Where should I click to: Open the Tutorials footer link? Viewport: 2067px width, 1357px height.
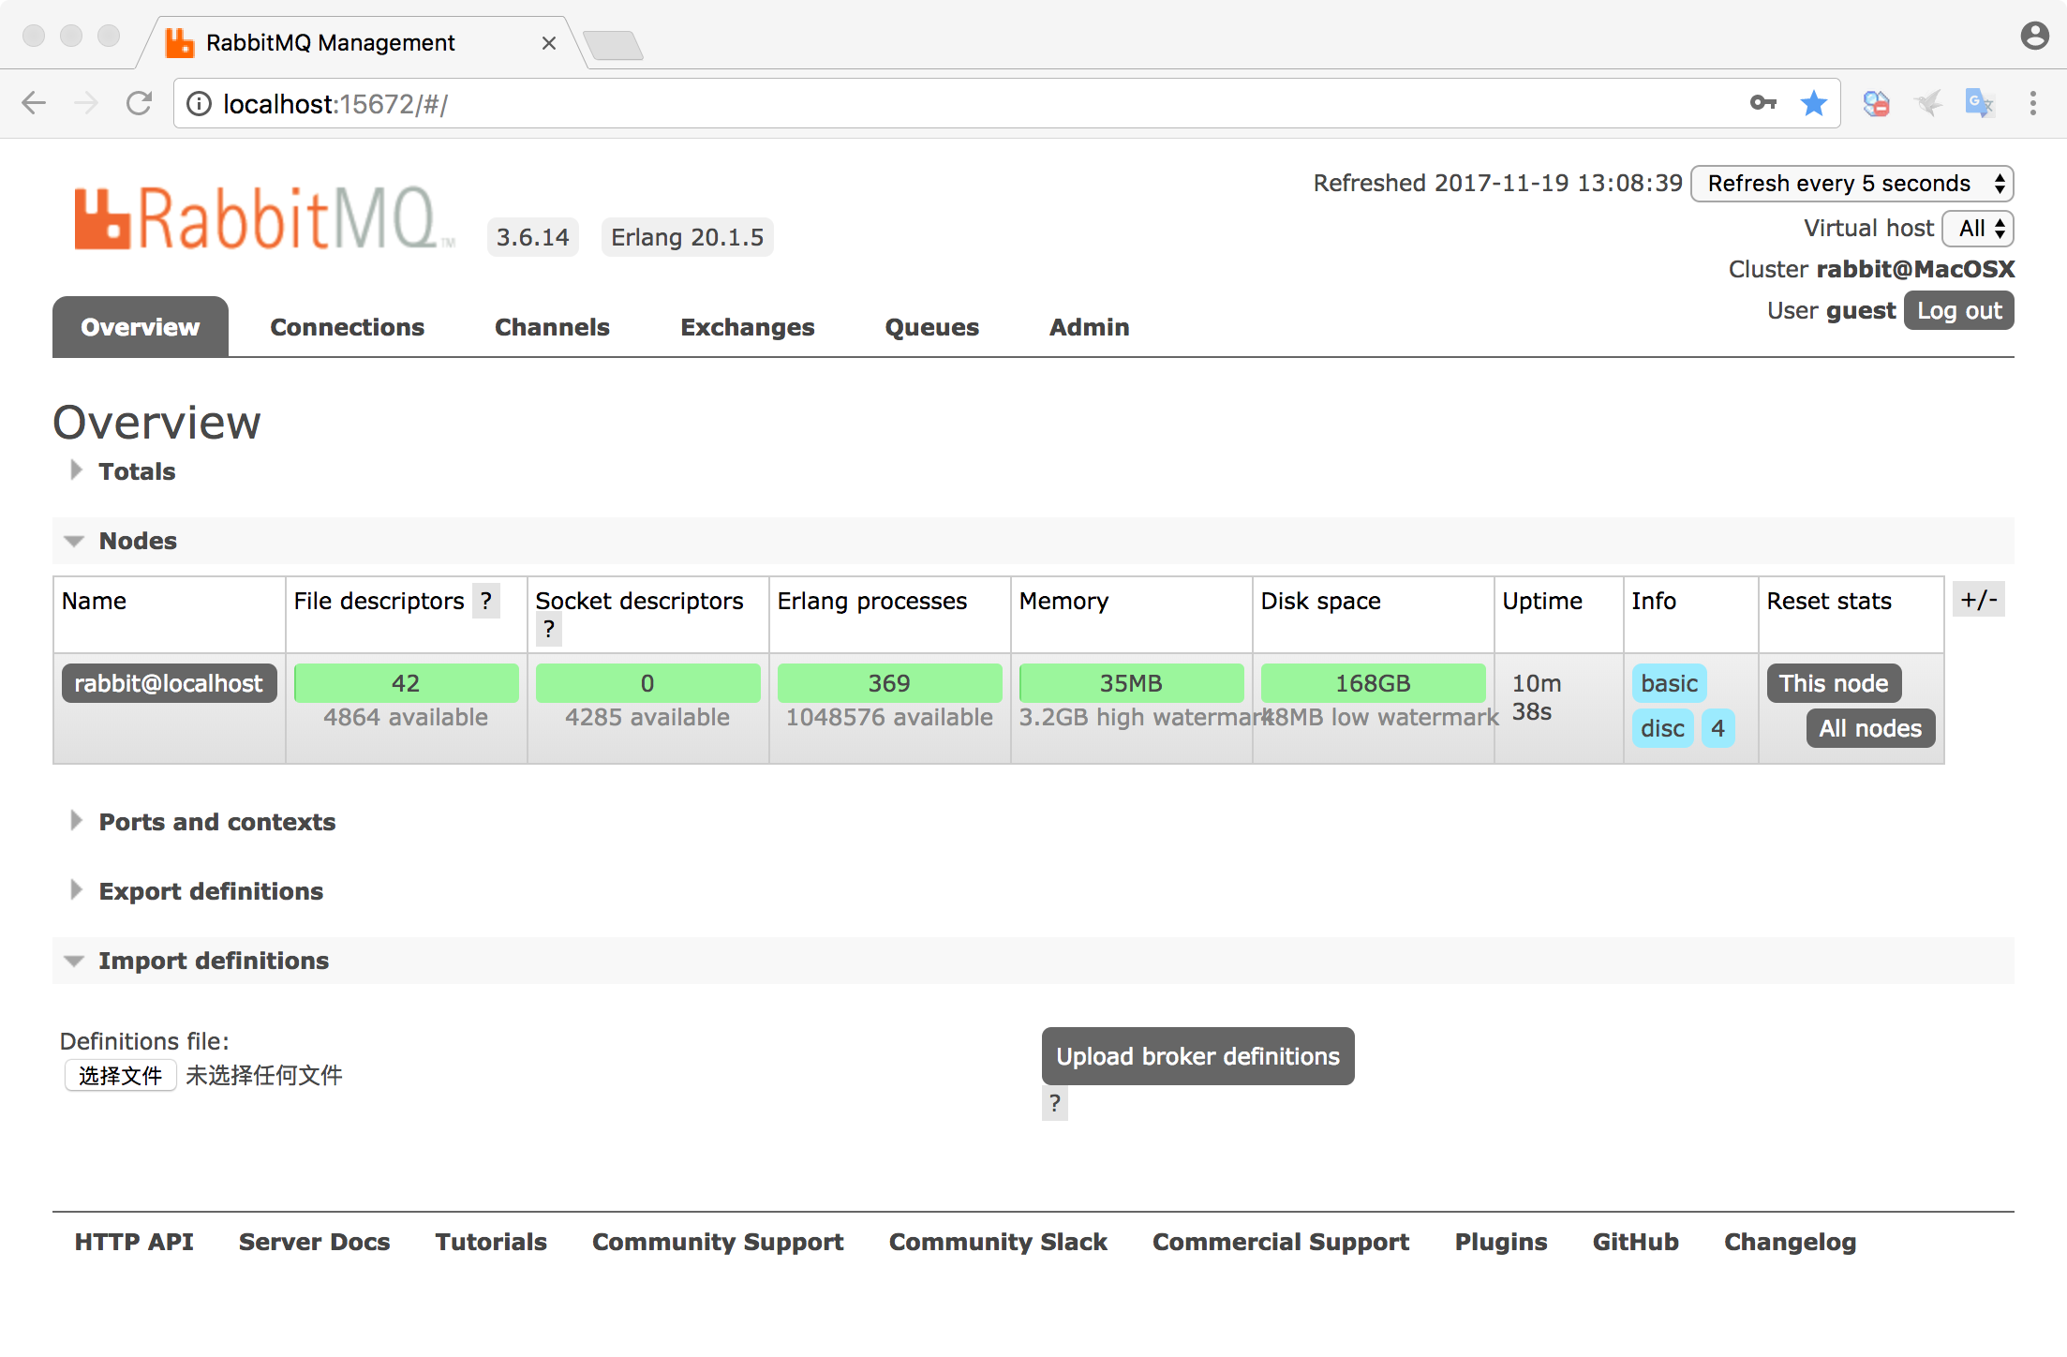click(x=491, y=1242)
